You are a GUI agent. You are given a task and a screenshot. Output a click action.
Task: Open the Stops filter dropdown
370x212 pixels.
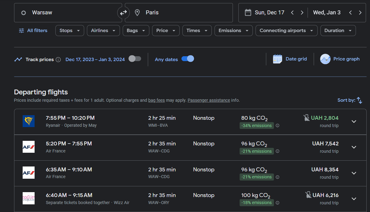(69, 30)
